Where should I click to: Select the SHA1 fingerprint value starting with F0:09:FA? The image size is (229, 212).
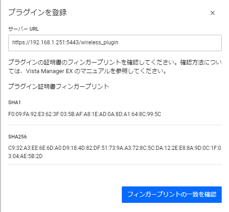[x=84, y=114]
